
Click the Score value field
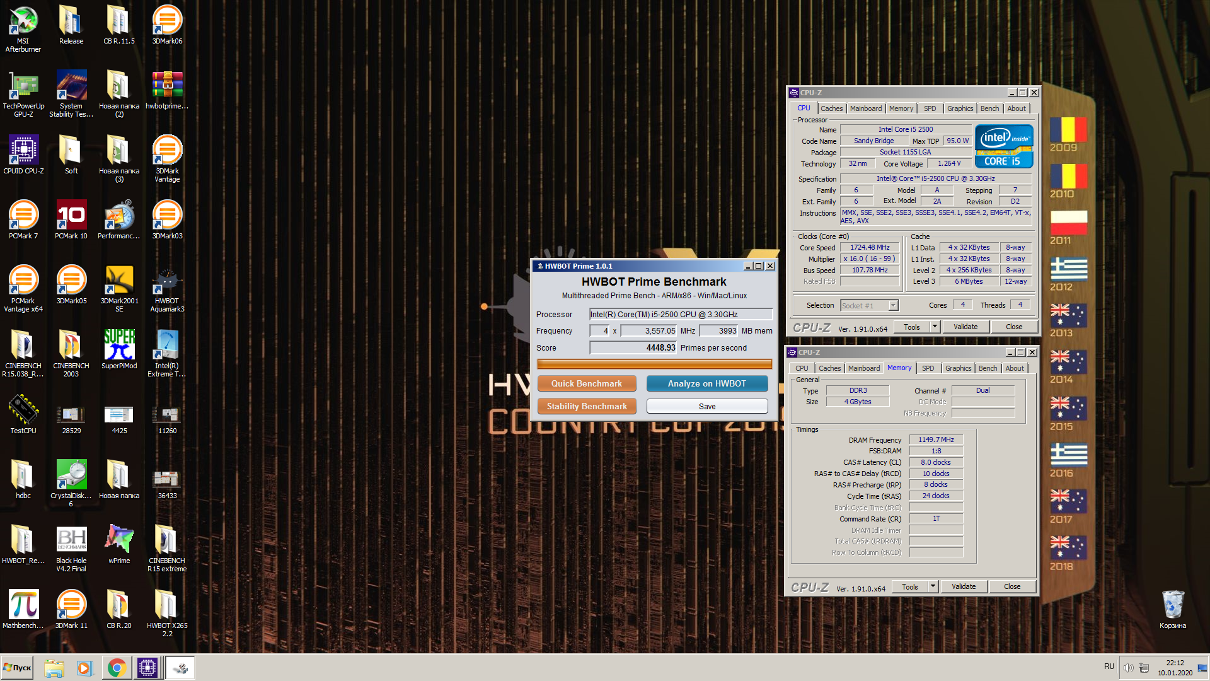tap(633, 347)
